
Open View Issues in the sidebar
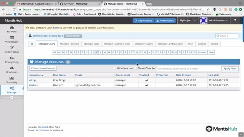(x=12, y=40)
